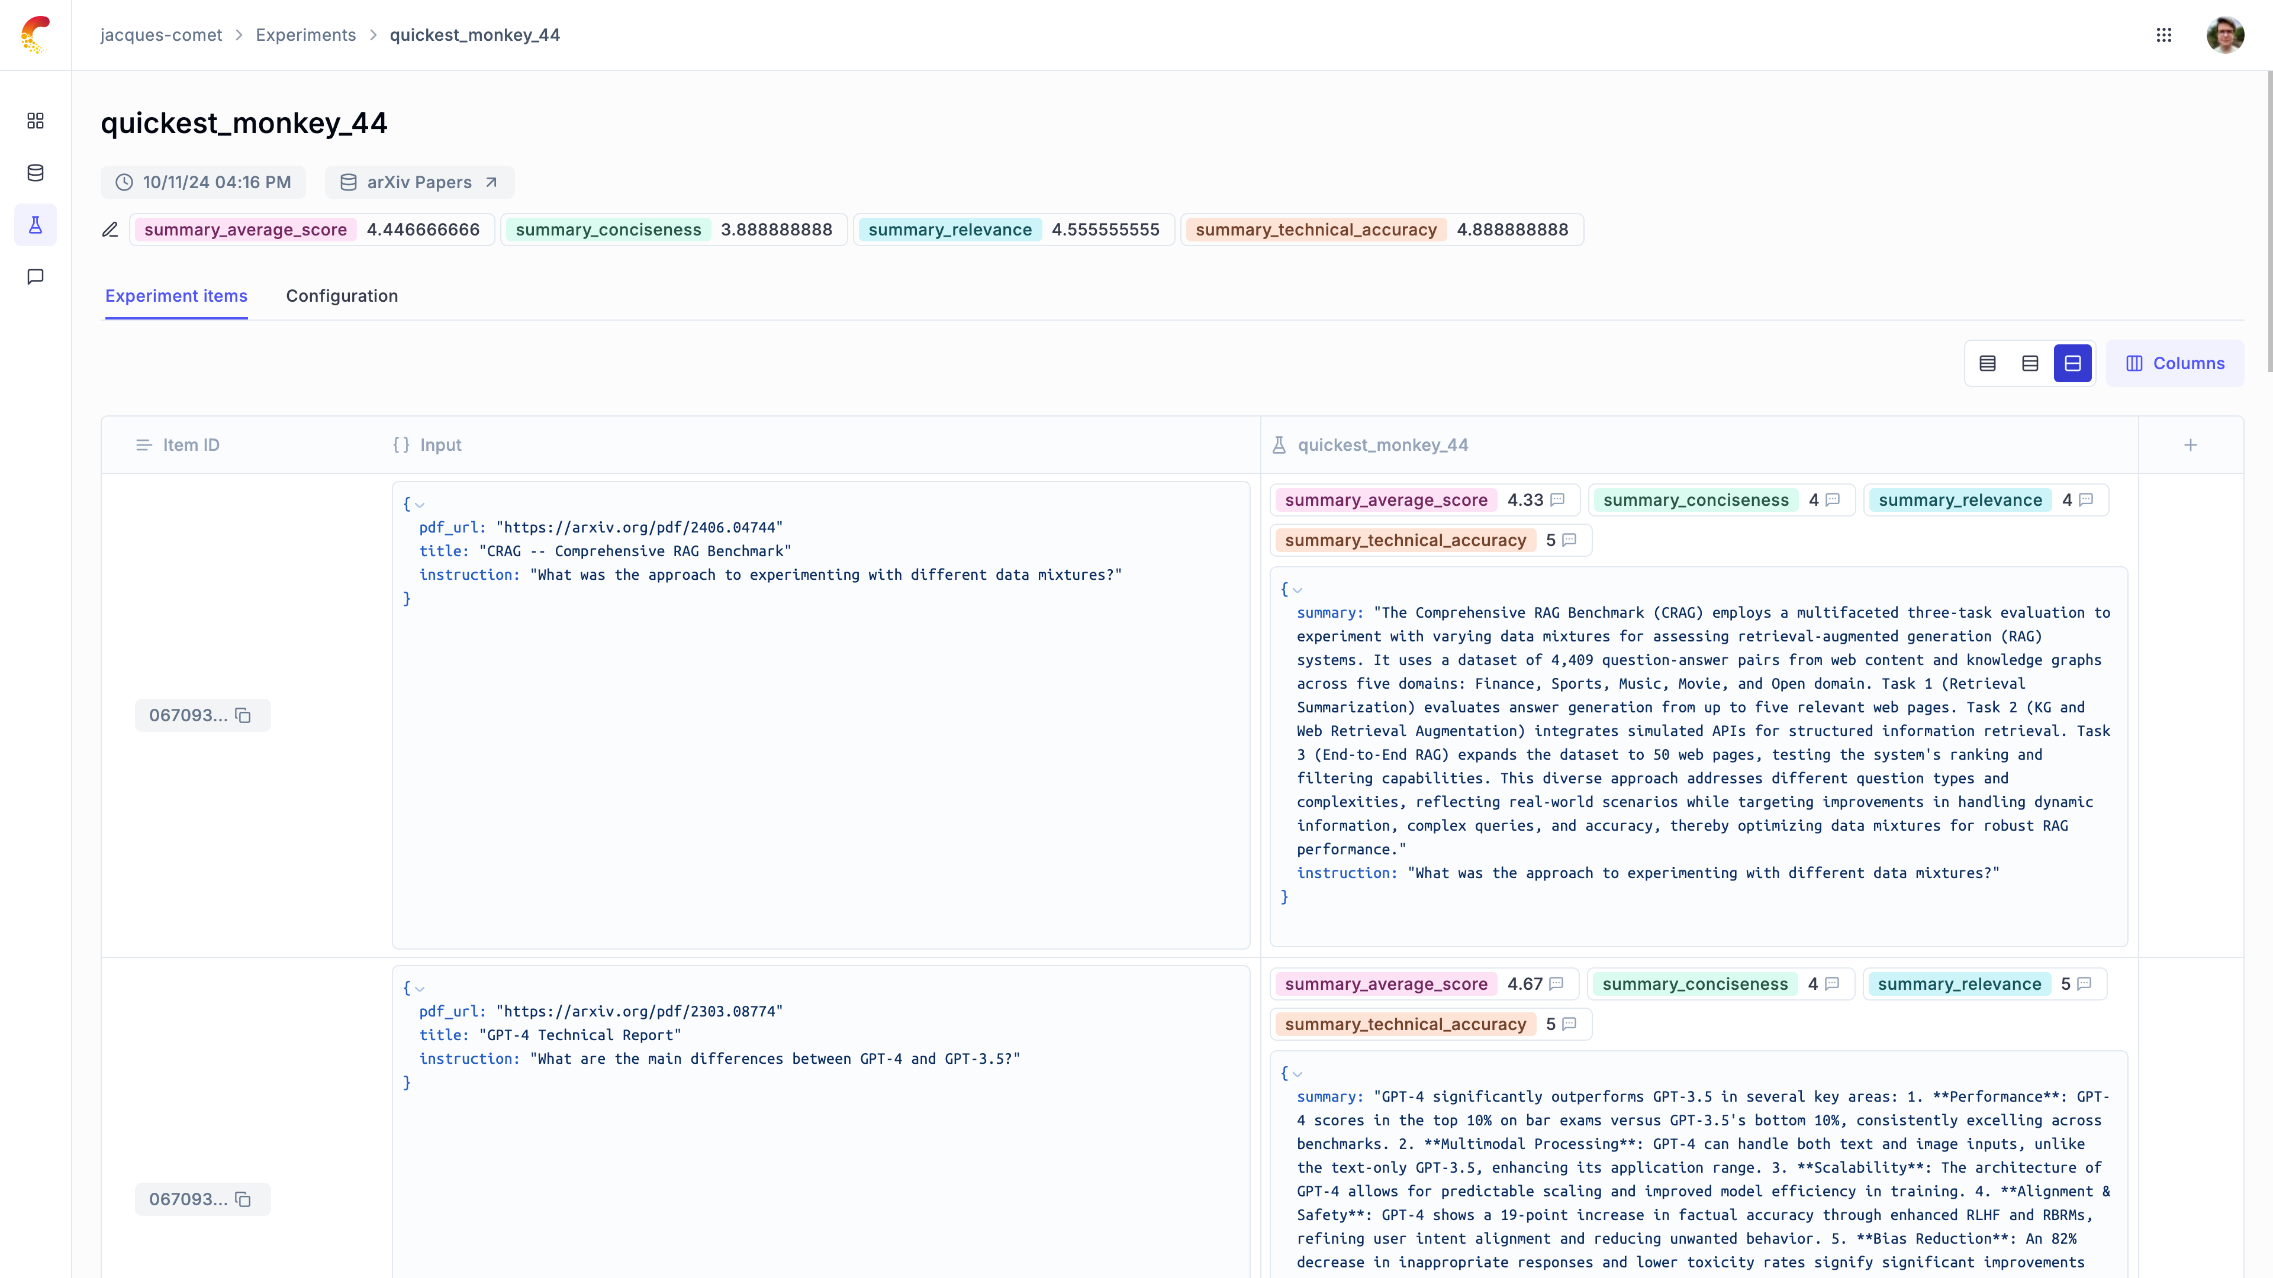Click the comment icon next to 4.33 score
2273x1278 pixels.
click(1557, 500)
